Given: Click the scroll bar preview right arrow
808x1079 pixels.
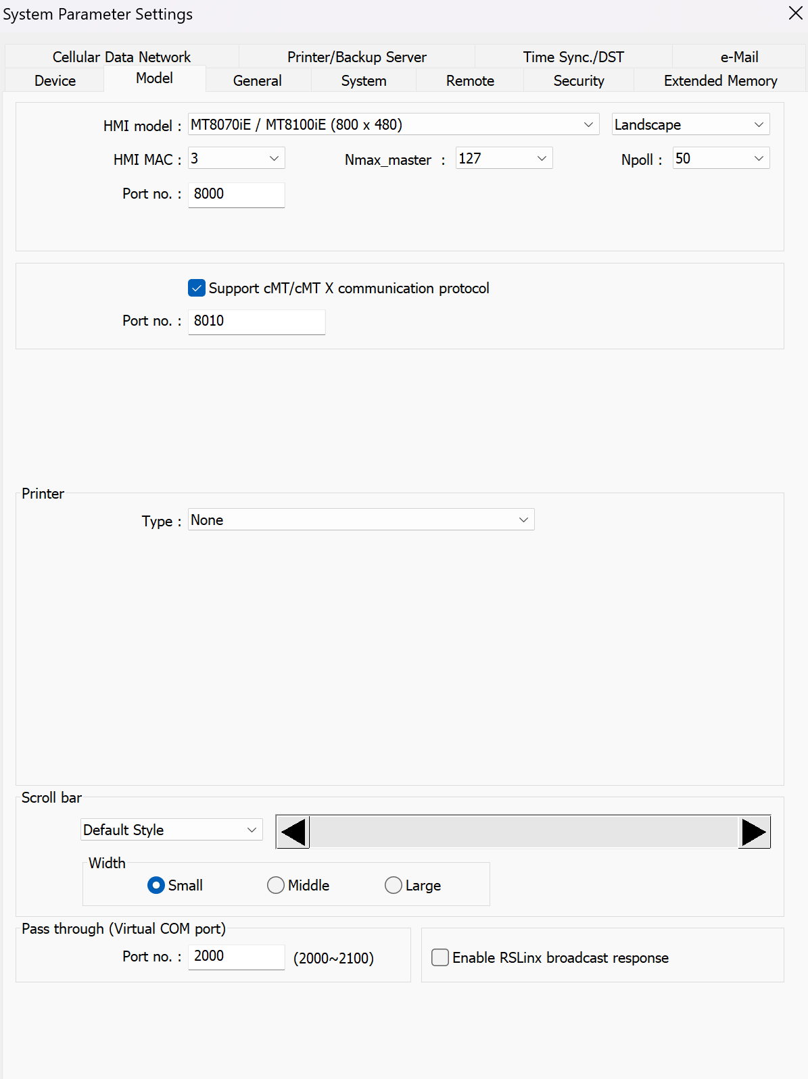Looking at the screenshot, I should click(x=754, y=832).
